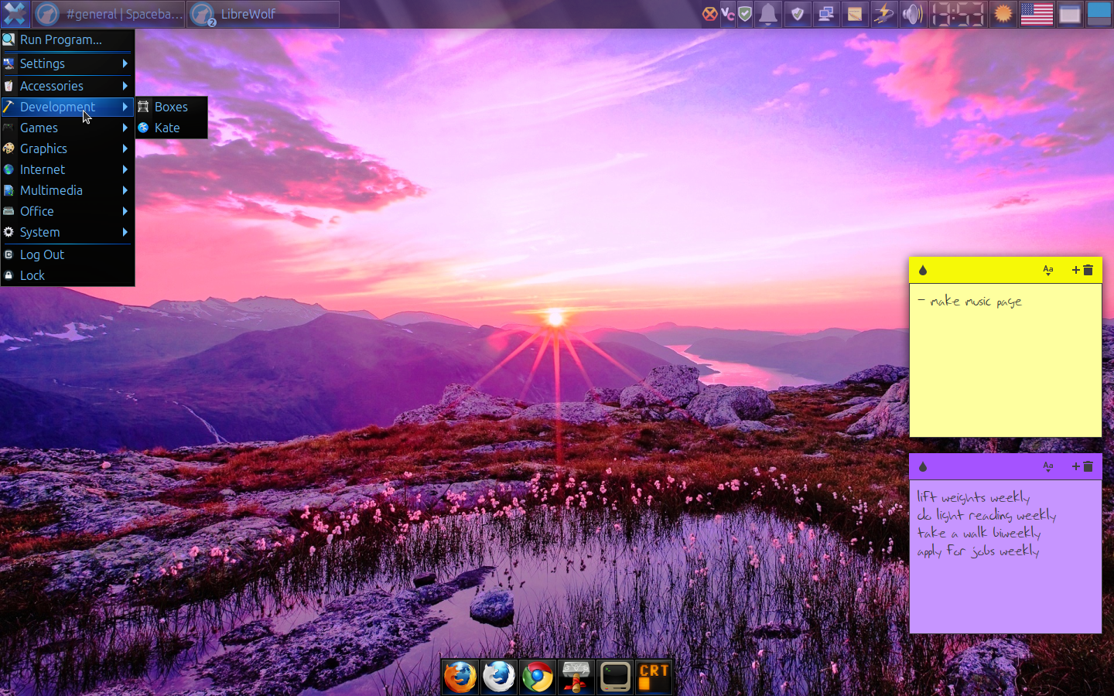This screenshot has height=696, width=1114.
Task: Expand the Graphics submenu
Action: pos(43,148)
